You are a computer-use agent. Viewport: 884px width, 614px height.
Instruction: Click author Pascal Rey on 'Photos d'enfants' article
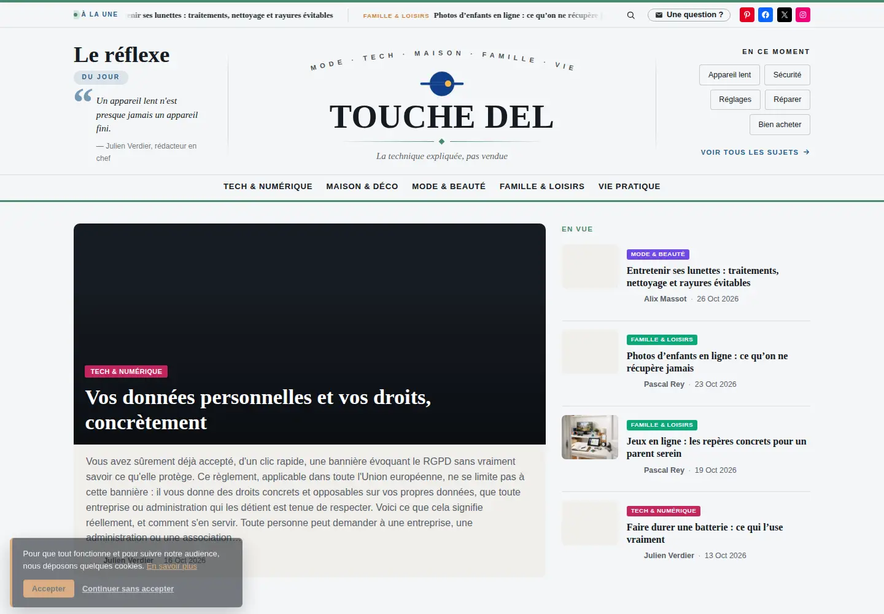pos(664,384)
